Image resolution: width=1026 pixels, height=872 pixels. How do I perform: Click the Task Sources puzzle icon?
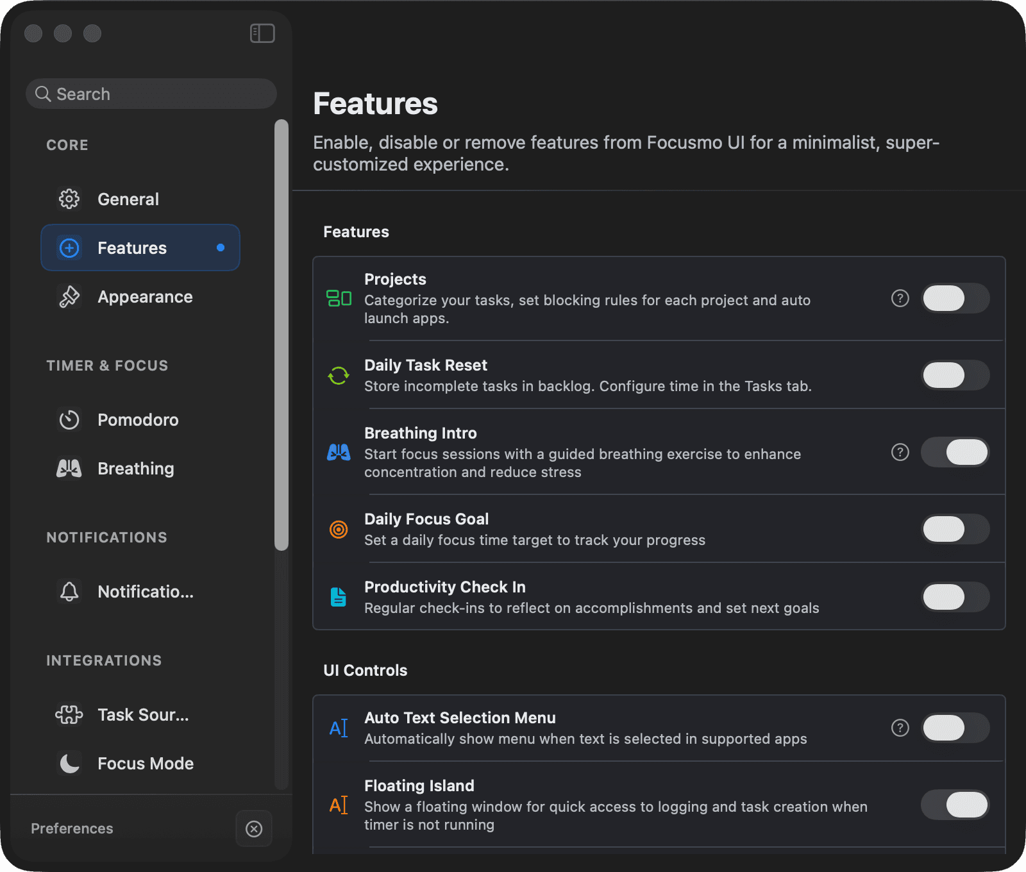tap(69, 714)
